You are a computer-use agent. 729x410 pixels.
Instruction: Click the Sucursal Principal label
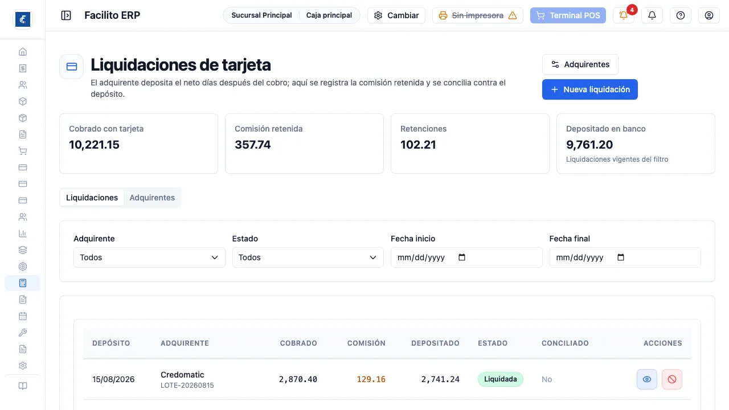click(261, 15)
